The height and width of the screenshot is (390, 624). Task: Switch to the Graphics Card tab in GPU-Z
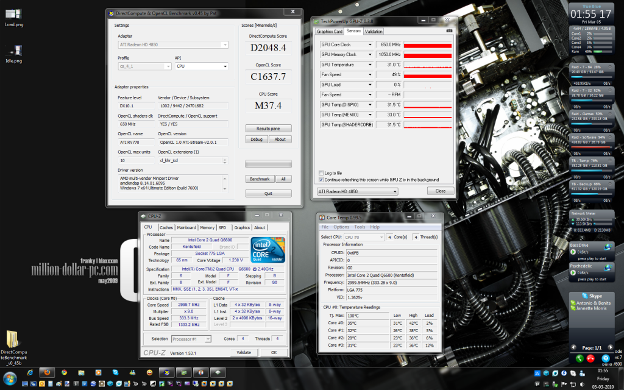(x=330, y=31)
